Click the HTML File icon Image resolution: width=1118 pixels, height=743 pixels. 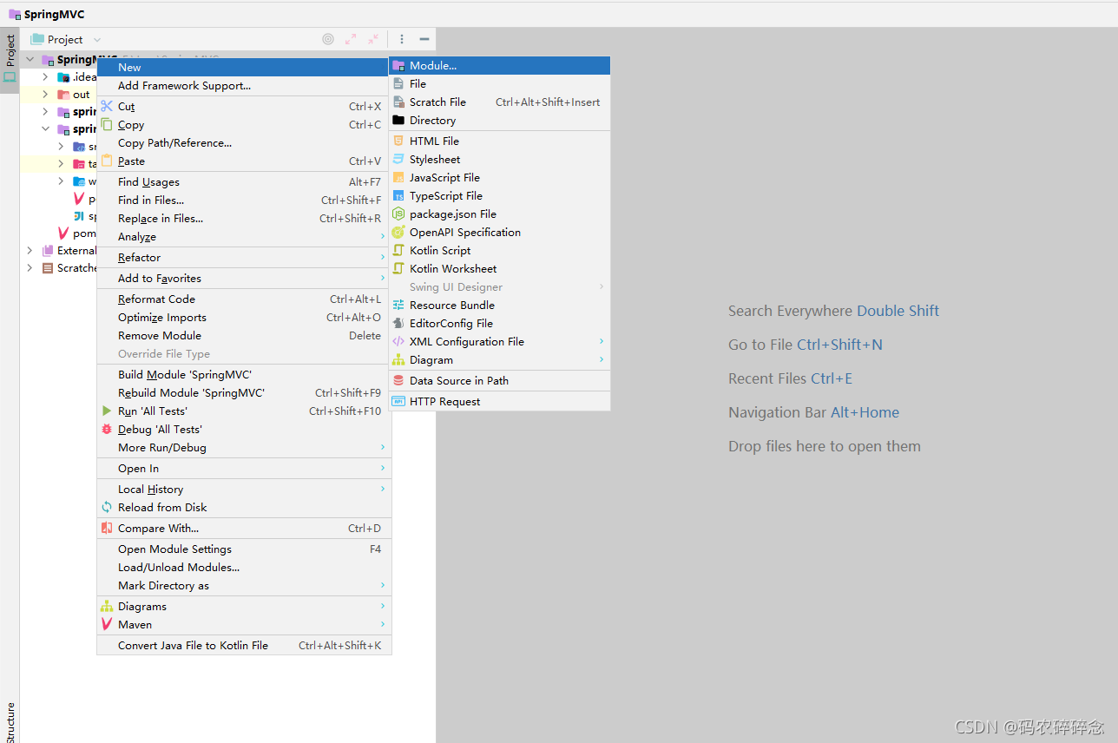coord(398,141)
